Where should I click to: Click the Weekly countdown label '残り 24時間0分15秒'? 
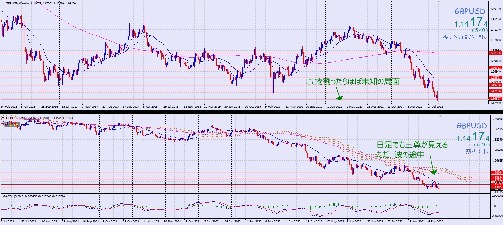click(x=465, y=37)
